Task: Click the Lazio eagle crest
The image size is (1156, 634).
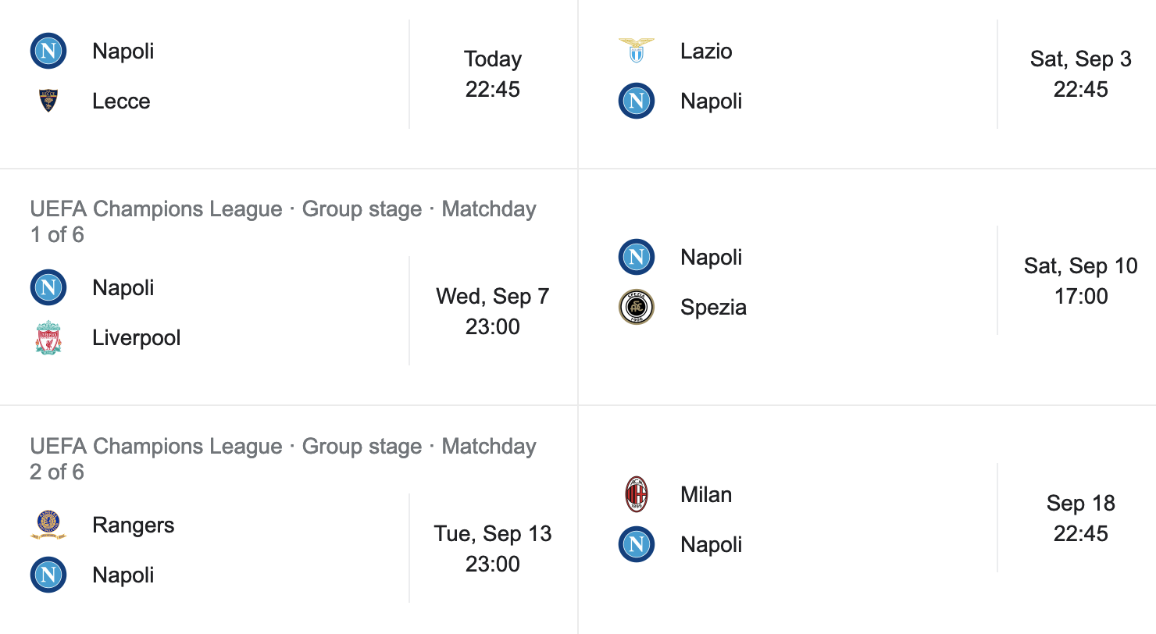Action: click(x=637, y=51)
